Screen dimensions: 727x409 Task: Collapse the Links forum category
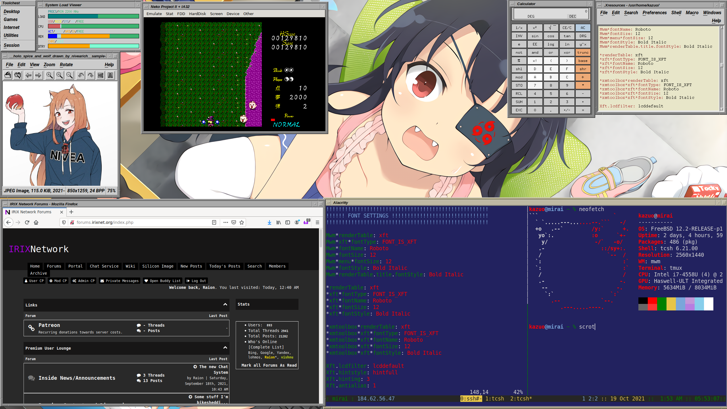tap(225, 304)
